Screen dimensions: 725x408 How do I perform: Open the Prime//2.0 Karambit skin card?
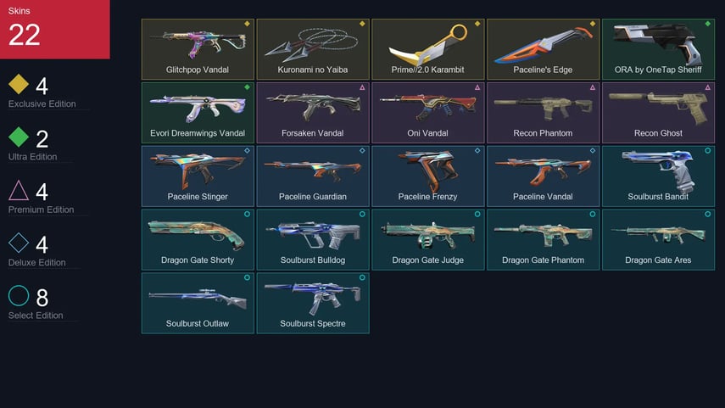(428, 49)
